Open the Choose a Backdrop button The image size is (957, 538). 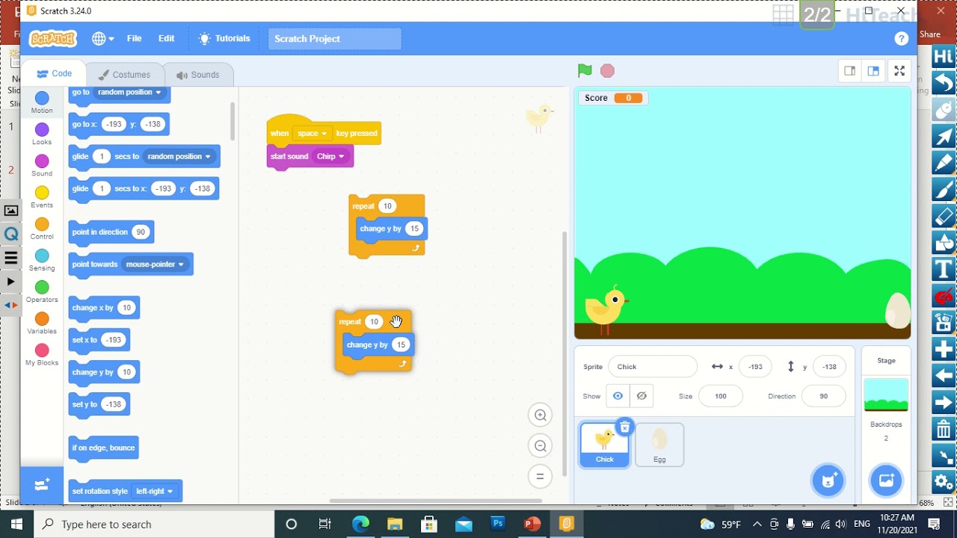(886, 480)
